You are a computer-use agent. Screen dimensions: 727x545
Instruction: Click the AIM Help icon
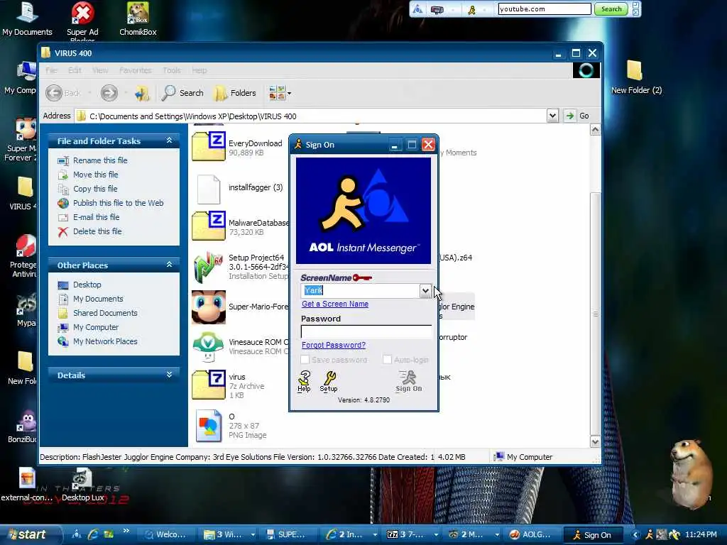(x=304, y=381)
